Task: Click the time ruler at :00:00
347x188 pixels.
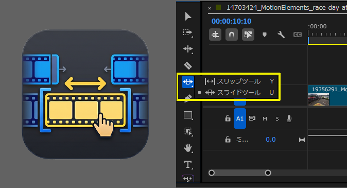Action: click(317, 26)
